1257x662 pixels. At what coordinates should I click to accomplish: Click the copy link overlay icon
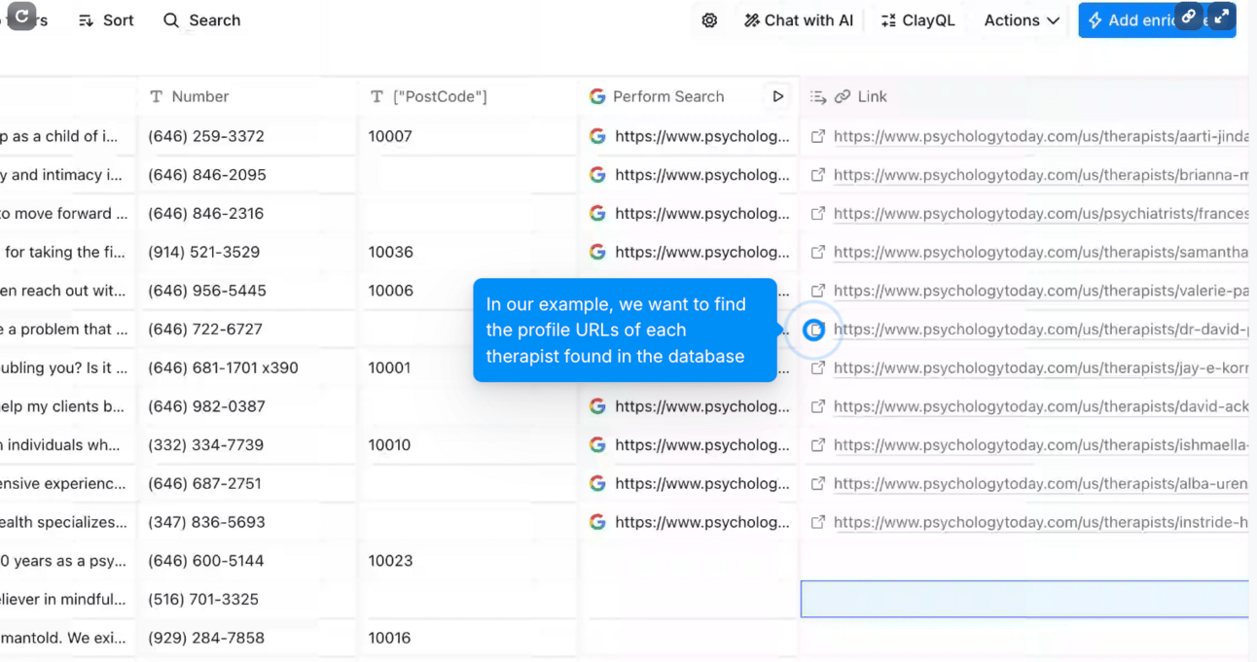tap(1188, 17)
